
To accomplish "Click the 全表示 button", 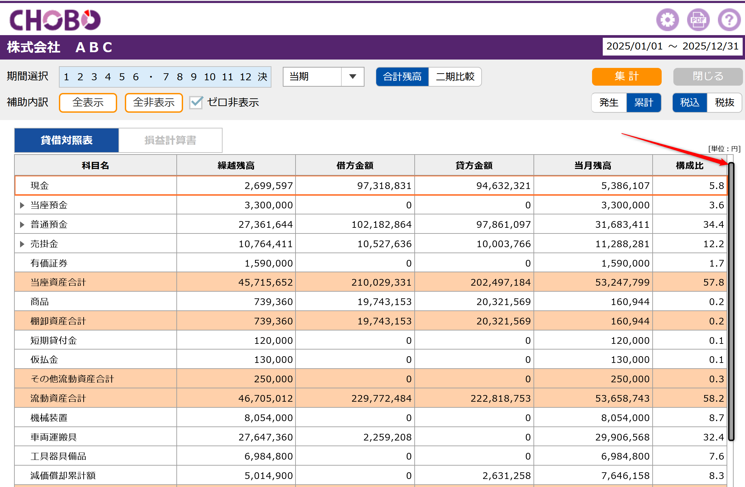I will pos(88,102).
